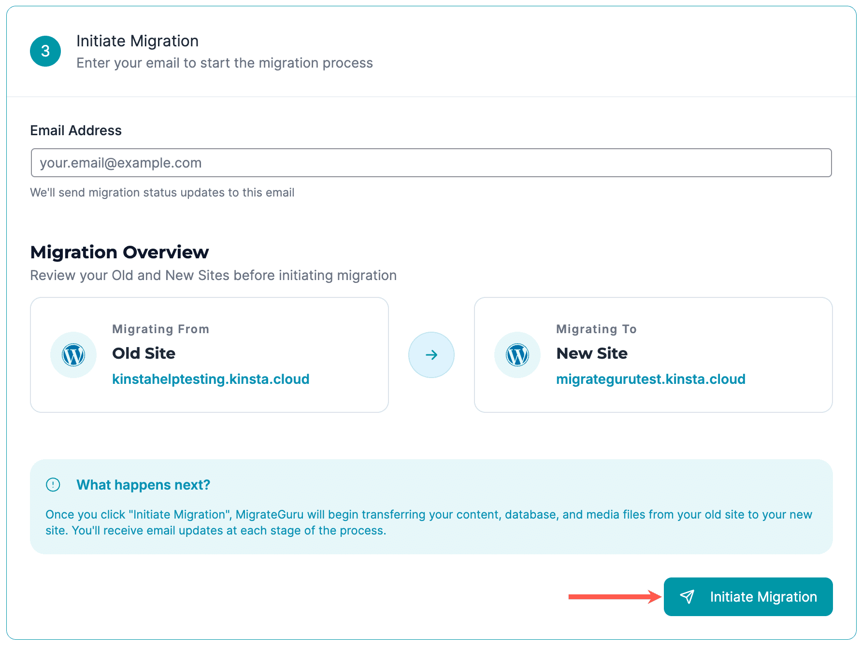861x647 pixels.
Task: Click the paper plane icon on Initiate Migration
Action: [x=688, y=597]
